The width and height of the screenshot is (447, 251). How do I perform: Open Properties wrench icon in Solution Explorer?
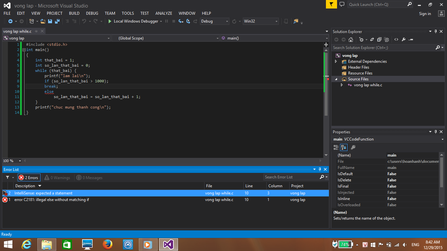403,40
